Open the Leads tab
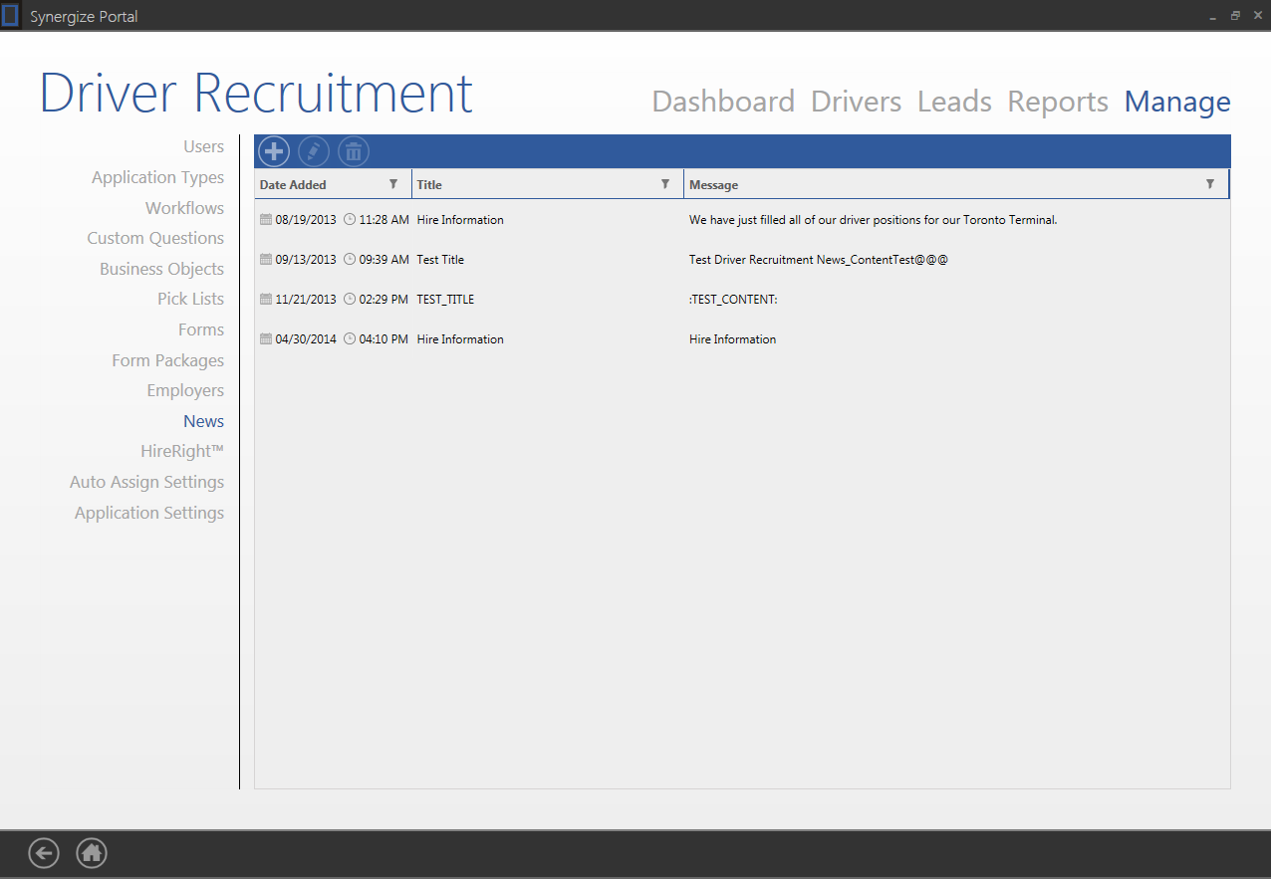 click(954, 102)
